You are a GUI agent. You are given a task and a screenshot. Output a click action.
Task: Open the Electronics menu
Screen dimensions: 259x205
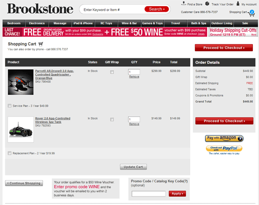[37, 23]
